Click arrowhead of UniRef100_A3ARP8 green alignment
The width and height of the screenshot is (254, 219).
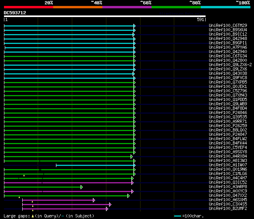click(82, 187)
